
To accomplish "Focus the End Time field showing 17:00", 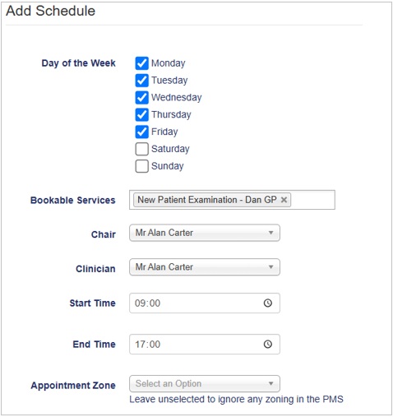I will click(205, 344).
